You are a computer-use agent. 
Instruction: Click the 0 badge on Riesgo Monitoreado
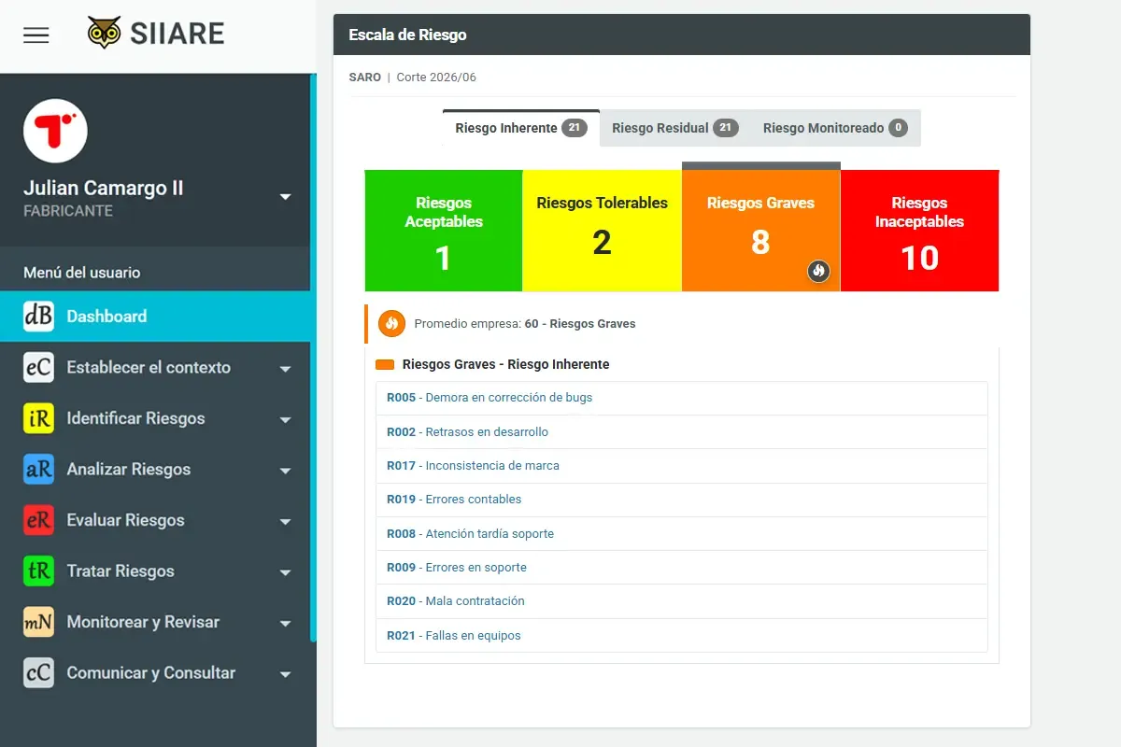(898, 128)
